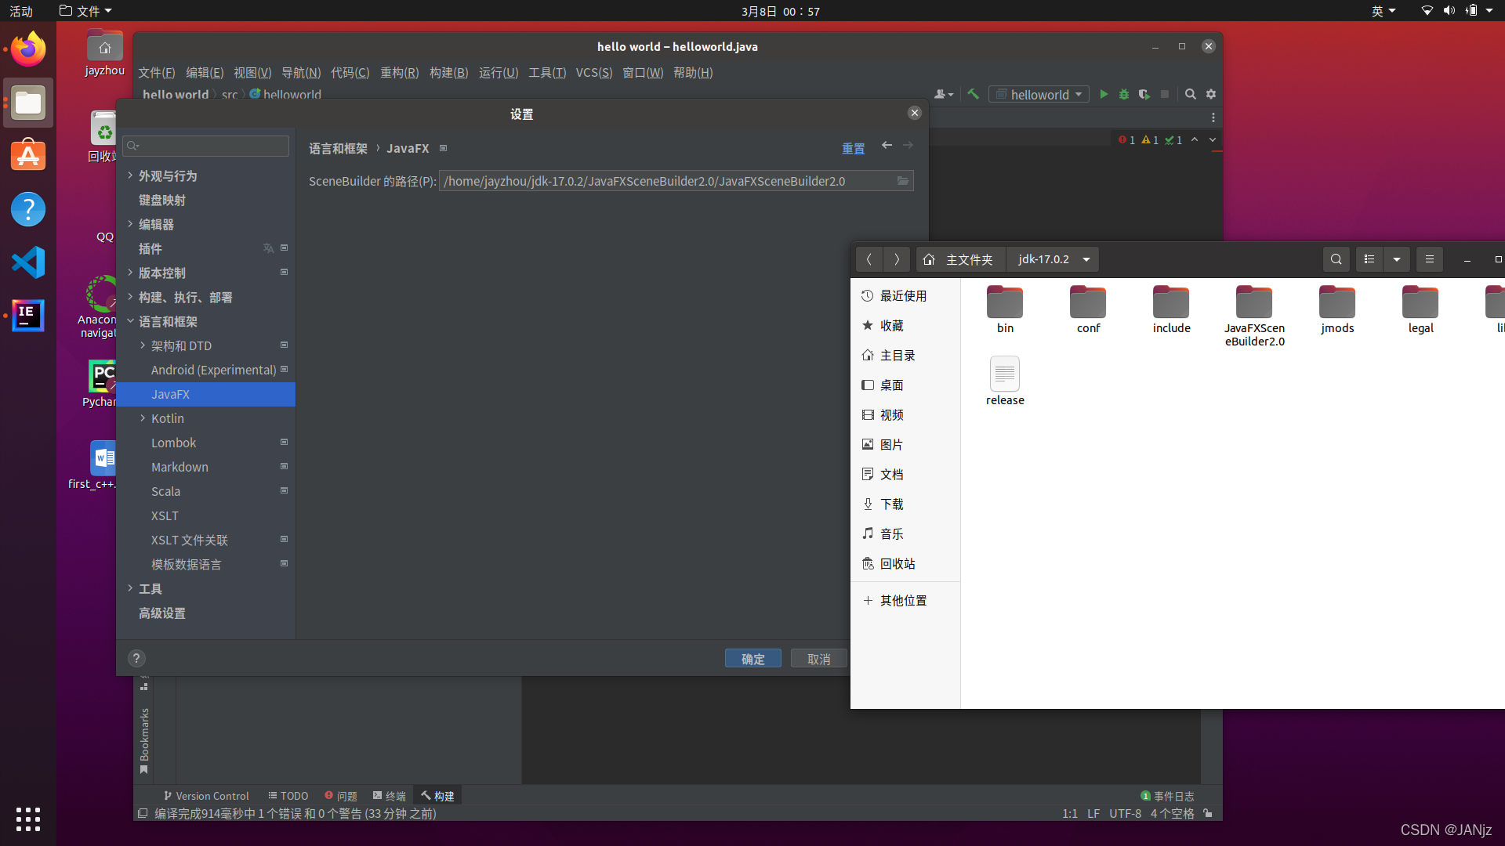Click the Debug bug icon
This screenshot has width=1505, height=846.
coord(1124,94)
